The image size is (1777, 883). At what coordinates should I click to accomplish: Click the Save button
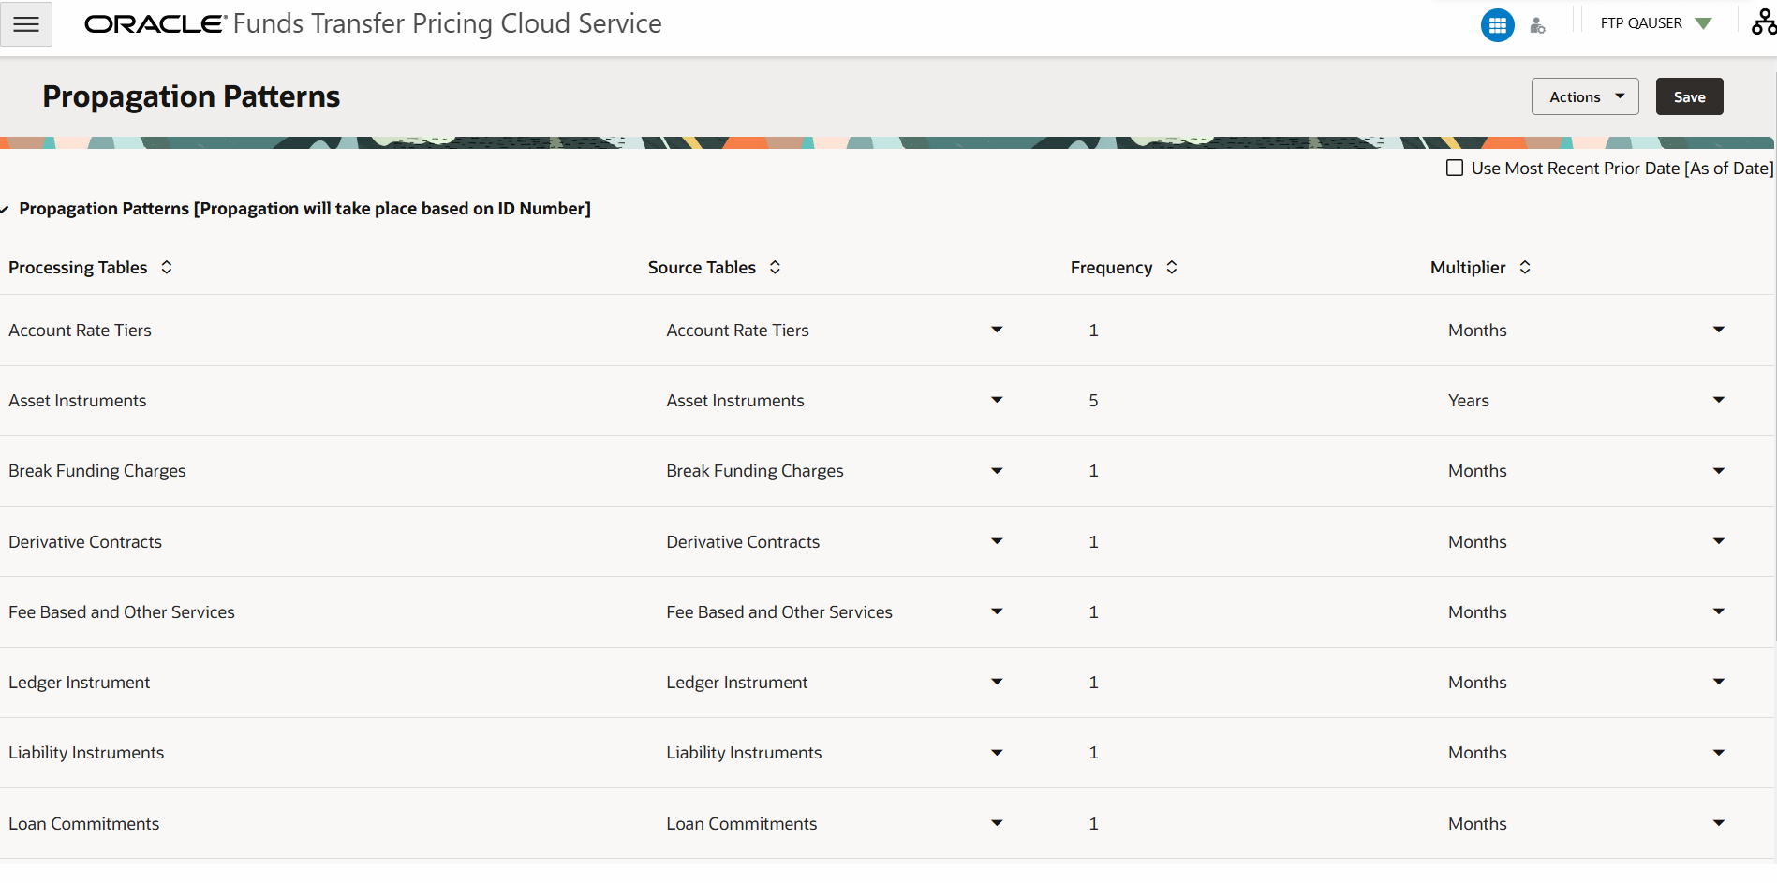(x=1689, y=96)
